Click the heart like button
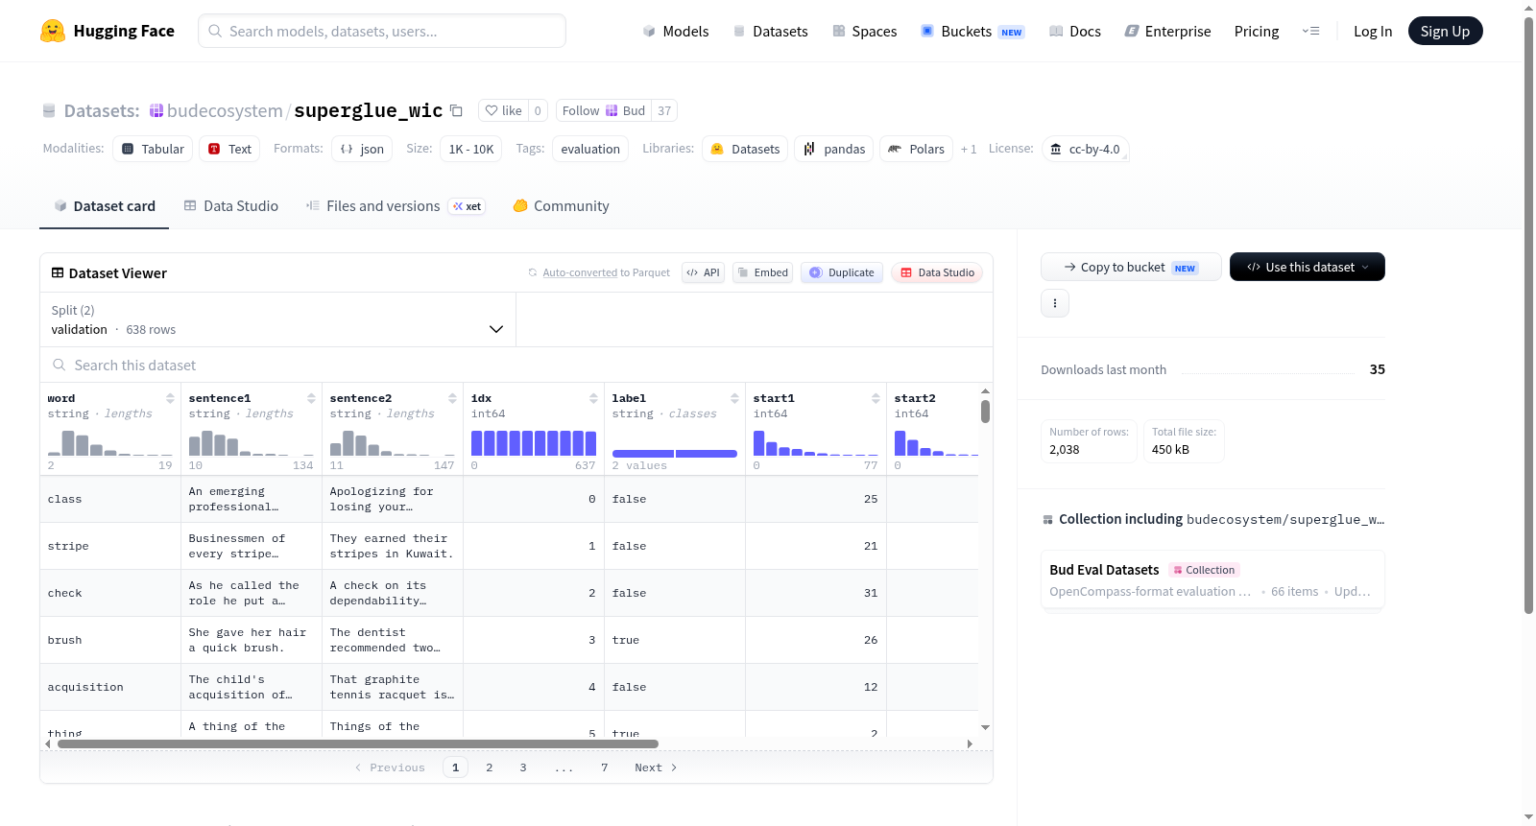 coord(503,110)
